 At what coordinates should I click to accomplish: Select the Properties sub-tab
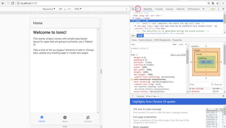coord(177,40)
